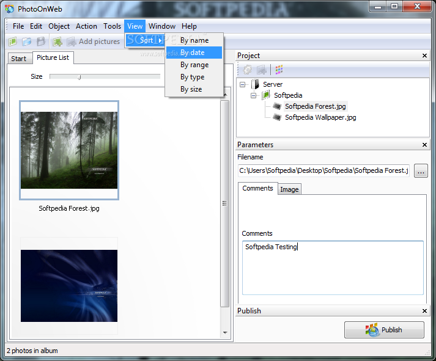Click the '2 photos in album' status text
The width and height of the screenshot is (436, 361).
[32, 351]
